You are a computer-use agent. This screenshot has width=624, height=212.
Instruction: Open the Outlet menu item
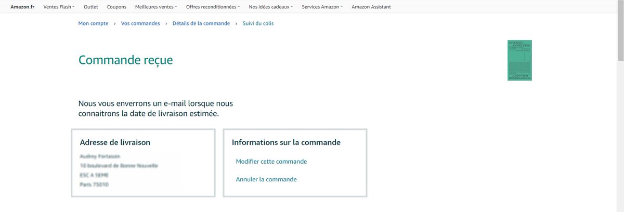(x=90, y=7)
